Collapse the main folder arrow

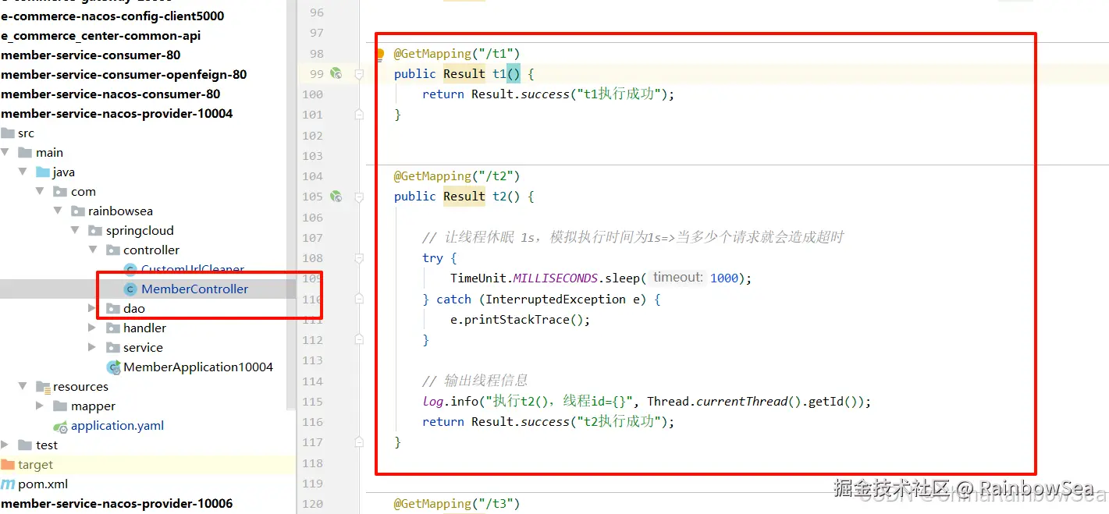[x=5, y=153]
